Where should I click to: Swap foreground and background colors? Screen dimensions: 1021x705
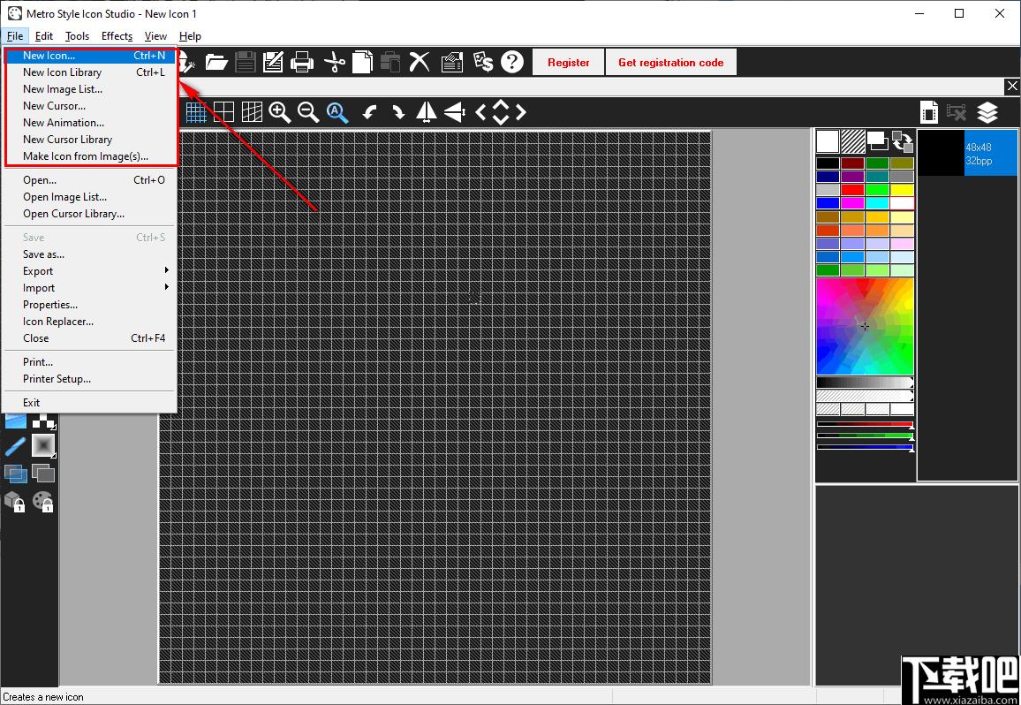click(902, 141)
